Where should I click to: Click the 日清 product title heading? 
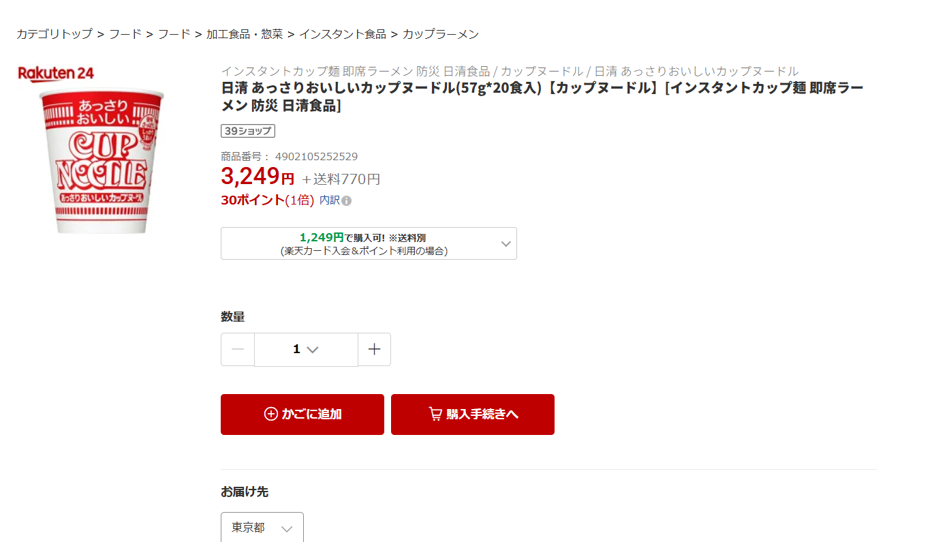(x=542, y=97)
